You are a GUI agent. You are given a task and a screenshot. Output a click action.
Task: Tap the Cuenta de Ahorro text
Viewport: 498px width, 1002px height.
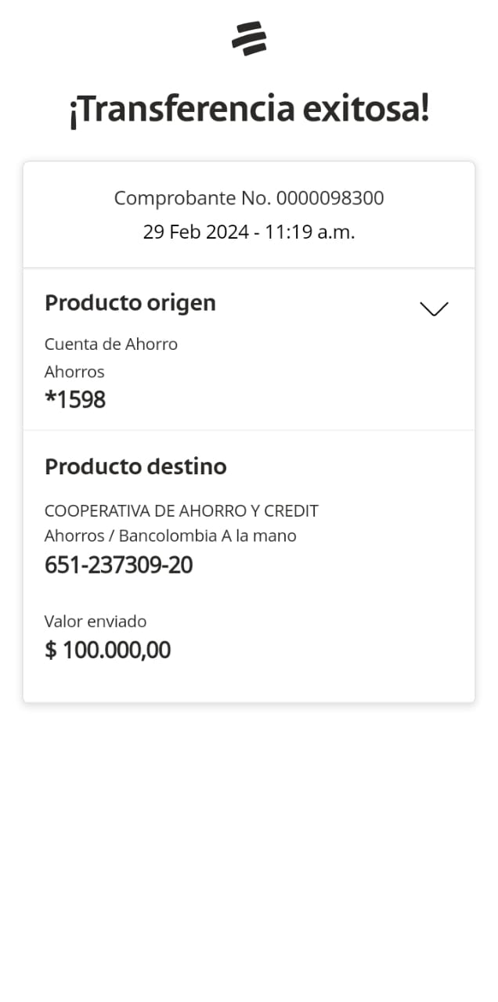click(111, 344)
